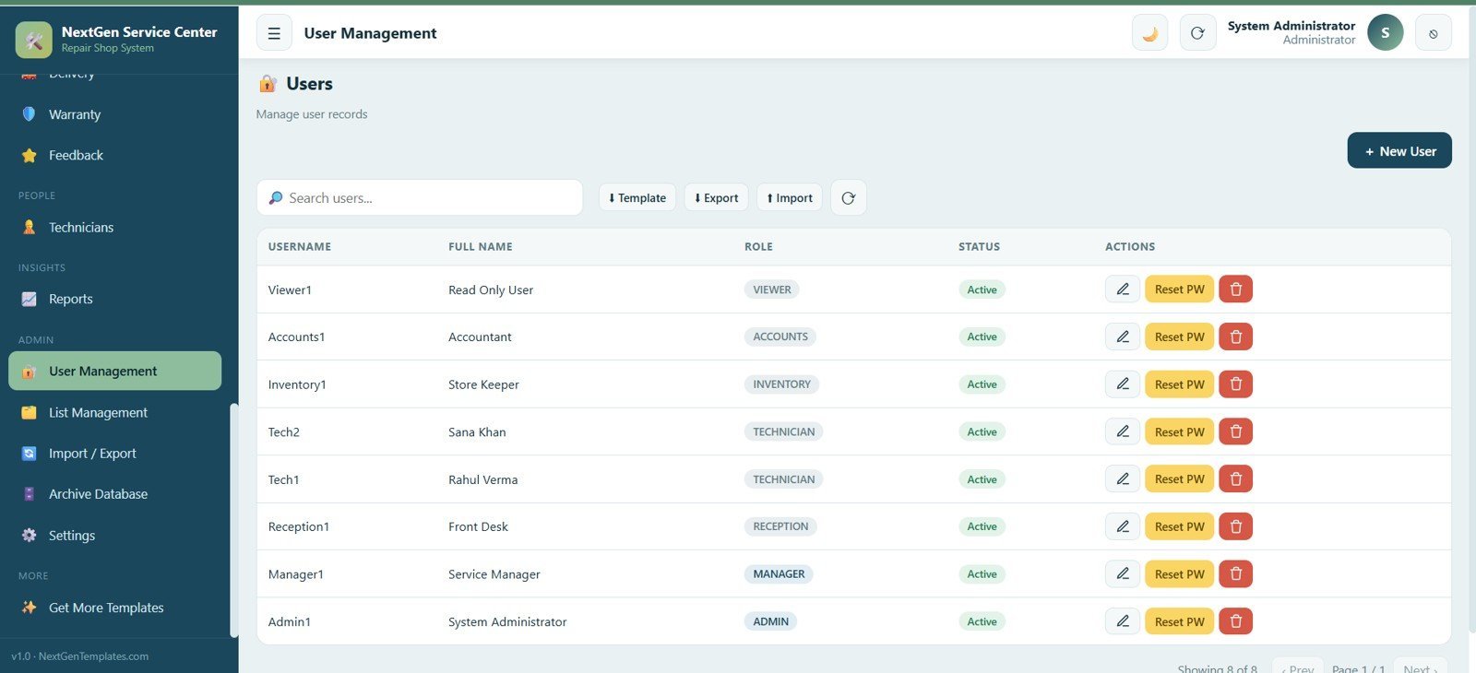Image resolution: width=1476 pixels, height=673 pixels.
Task: Delete the Tech1 user
Action: pos(1235,479)
